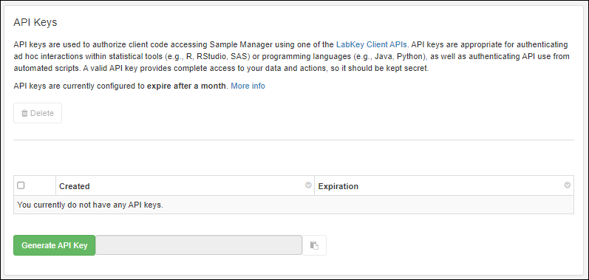Image resolution: width=589 pixels, height=280 pixels.
Task: Click the checkbox column header cell
Action: pos(35,185)
